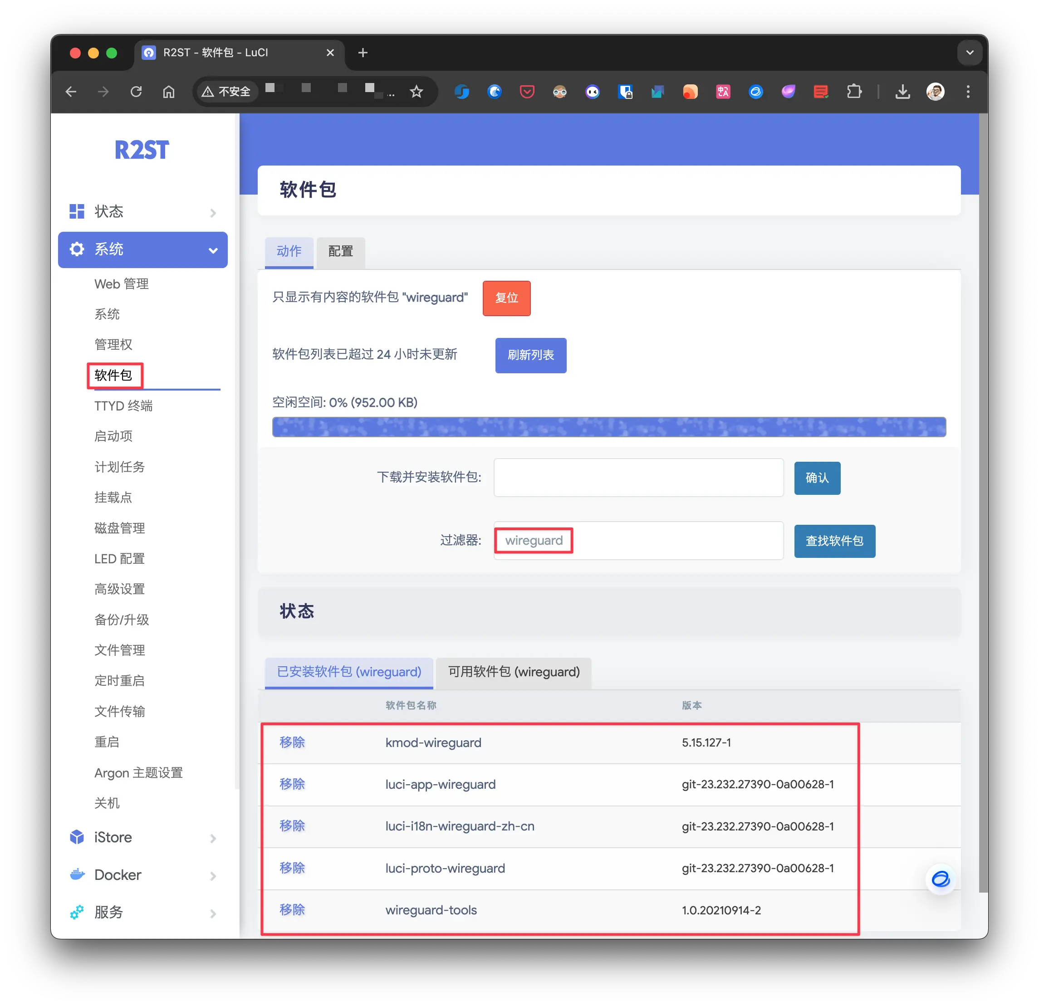The width and height of the screenshot is (1039, 1006).
Task: Open the tab search dropdown arrow
Action: pyautogui.click(x=970, y=53)
